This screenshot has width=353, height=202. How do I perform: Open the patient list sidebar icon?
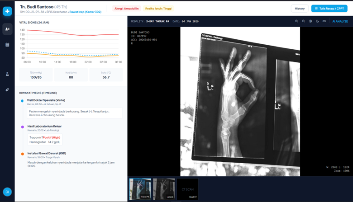[7, 29]
